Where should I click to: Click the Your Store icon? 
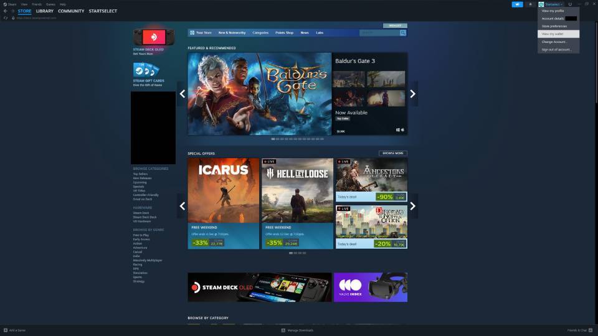coord(192,33)
